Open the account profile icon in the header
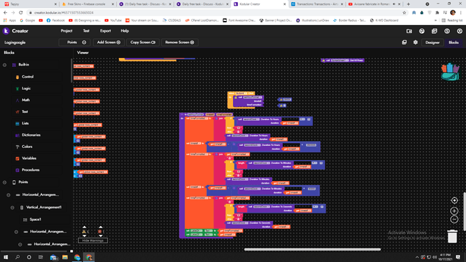Screen dimensions: 466x262 point(459,31)
